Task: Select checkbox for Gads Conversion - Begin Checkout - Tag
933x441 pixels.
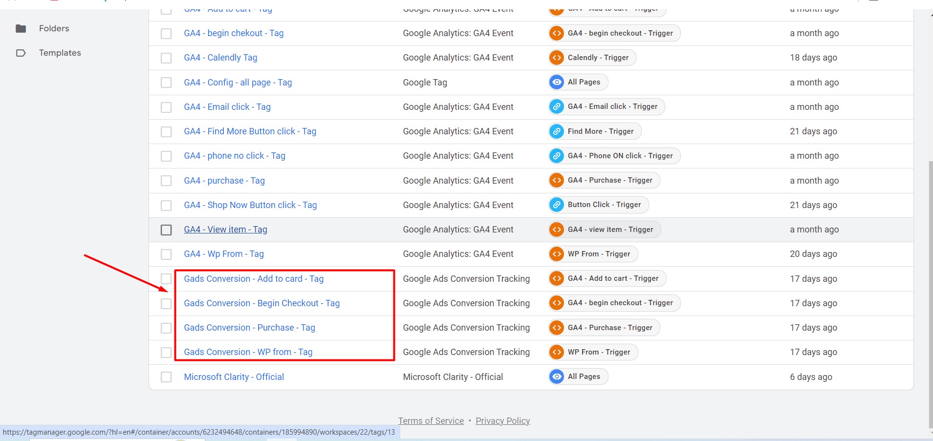Action: (x=166, y=303)
